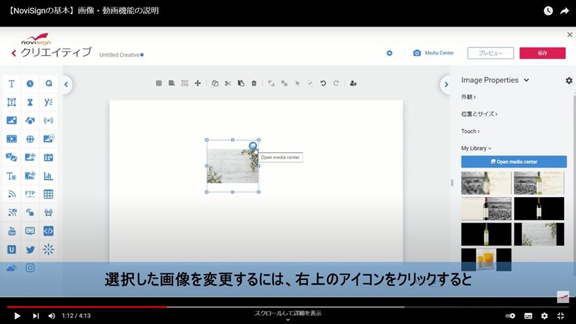Select the HTML code widget icon

[x=49, y=231]
